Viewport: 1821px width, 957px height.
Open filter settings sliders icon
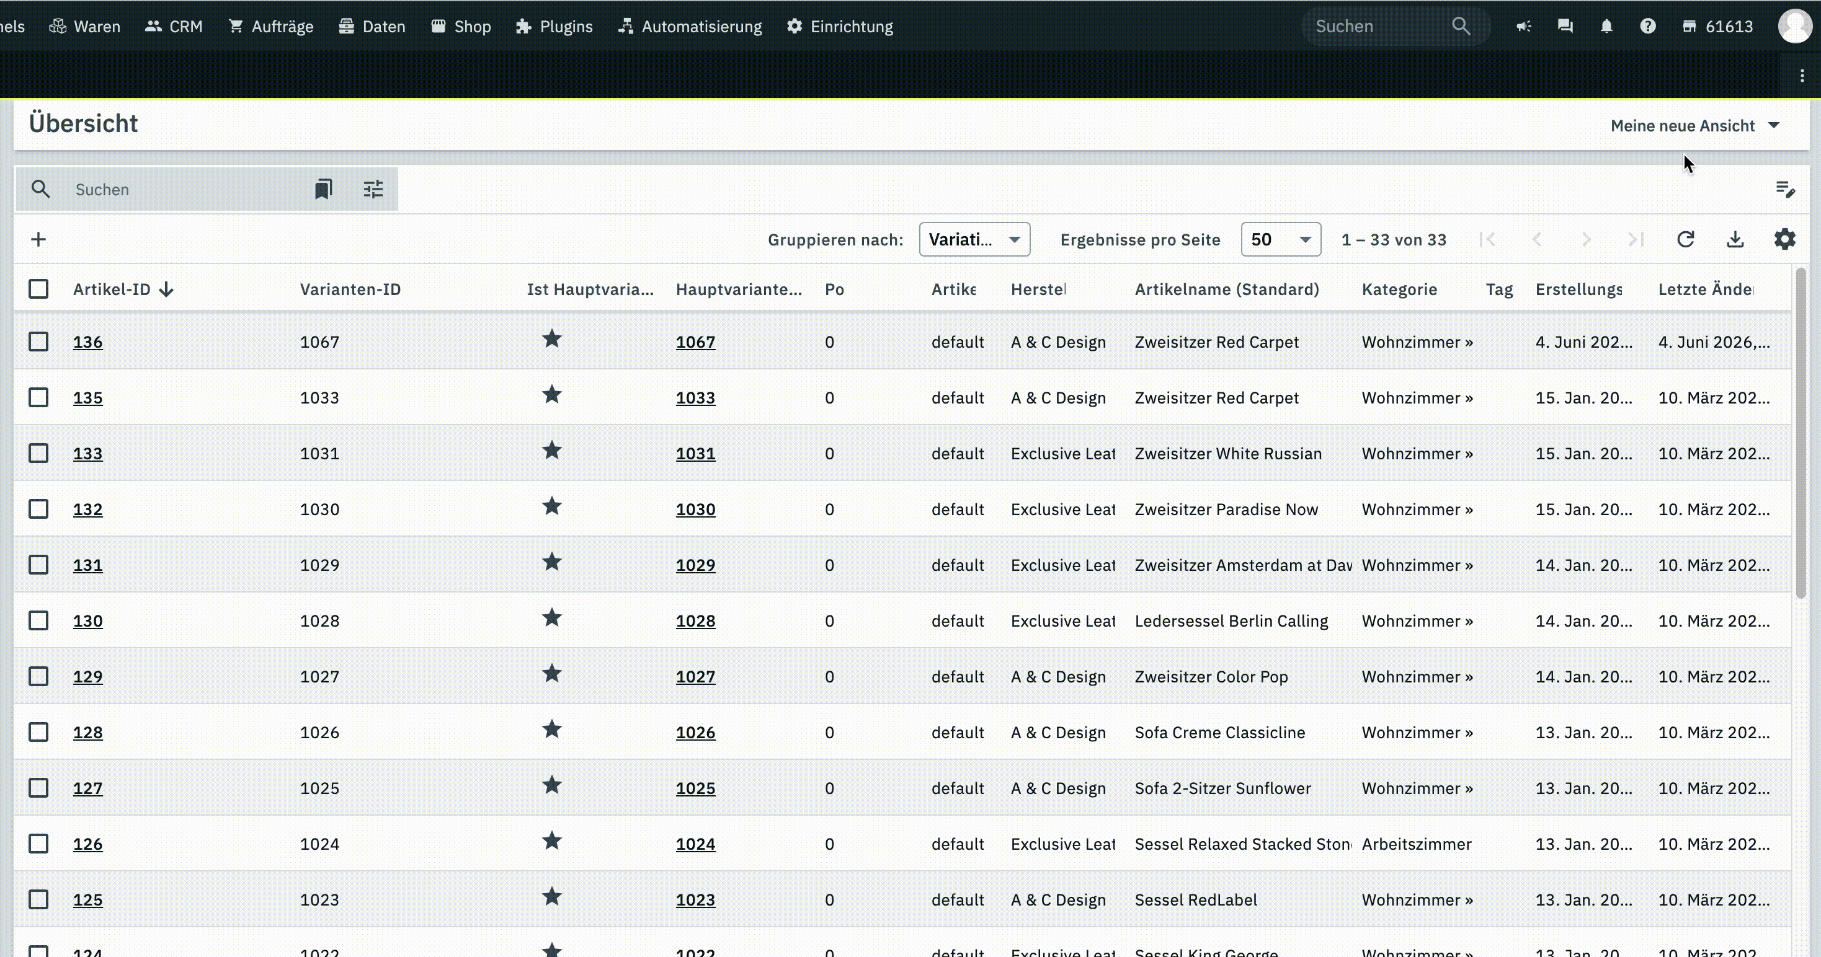coord(373,189)
